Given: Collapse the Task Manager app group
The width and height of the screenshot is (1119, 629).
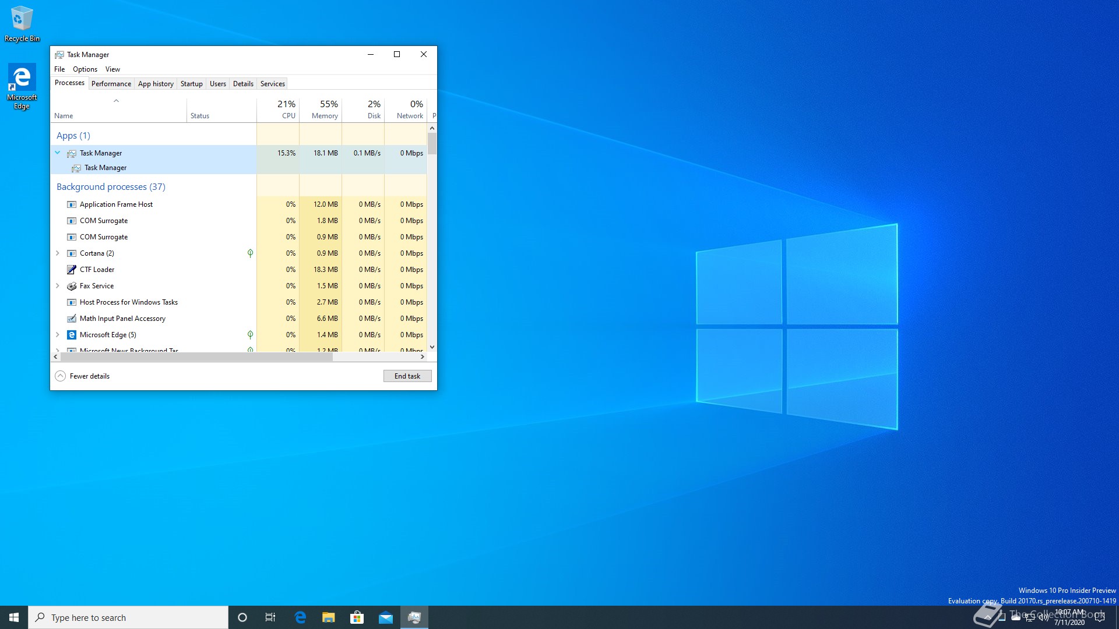Looking at the screenshot, I should click(57, 153).
